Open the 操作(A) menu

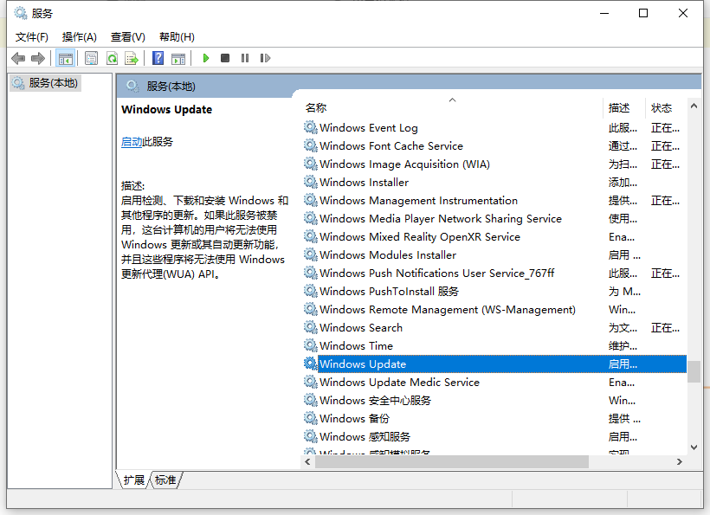click(x=80, y=36)
